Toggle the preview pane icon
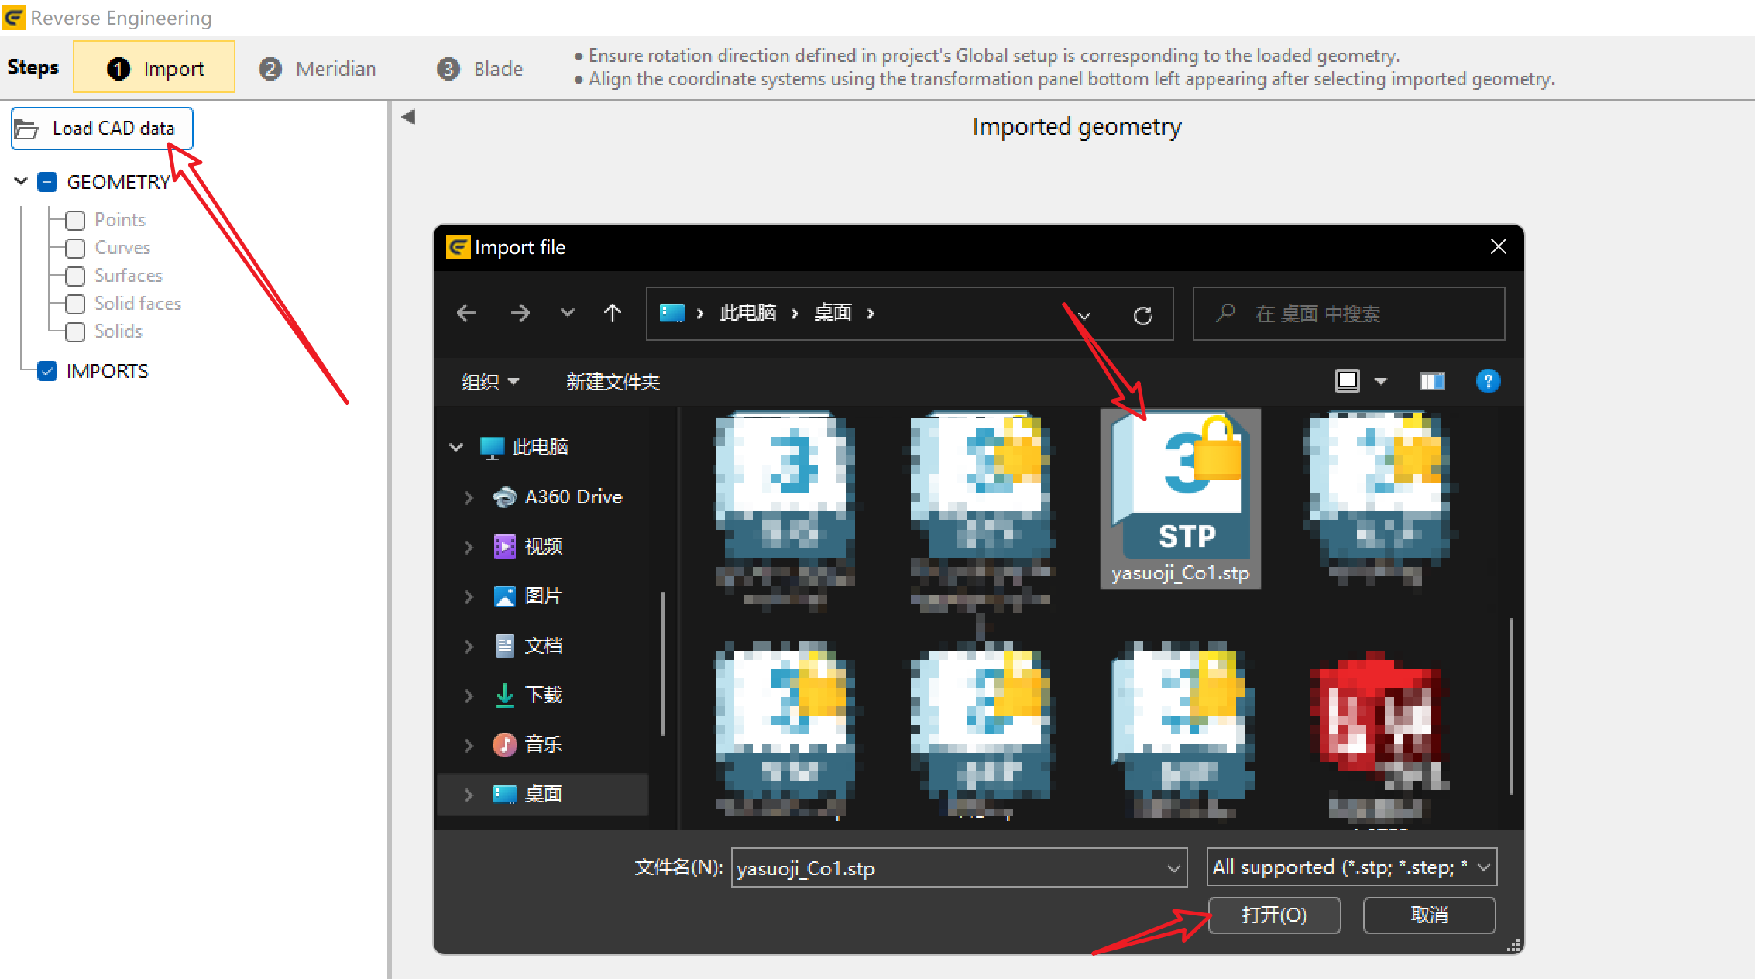The image size is (1755, 979). (1431, 381)
